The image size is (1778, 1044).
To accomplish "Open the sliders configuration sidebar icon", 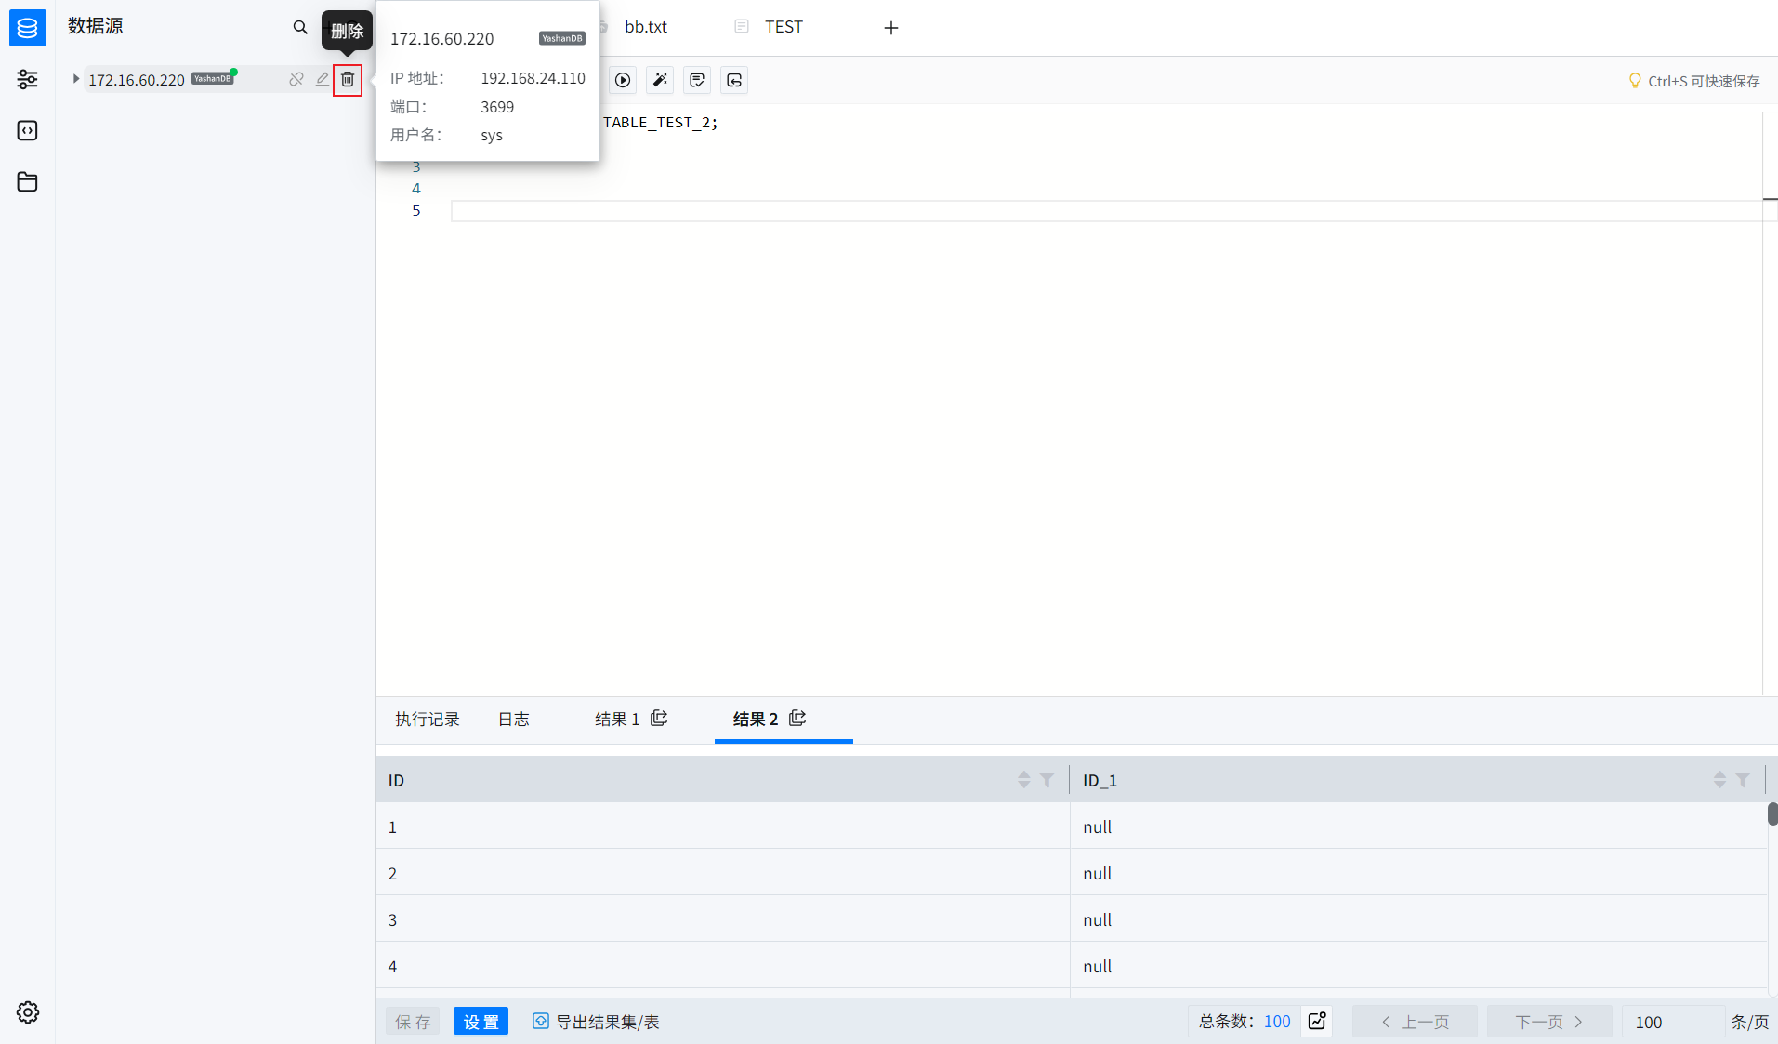I will (x=28, y=79).
